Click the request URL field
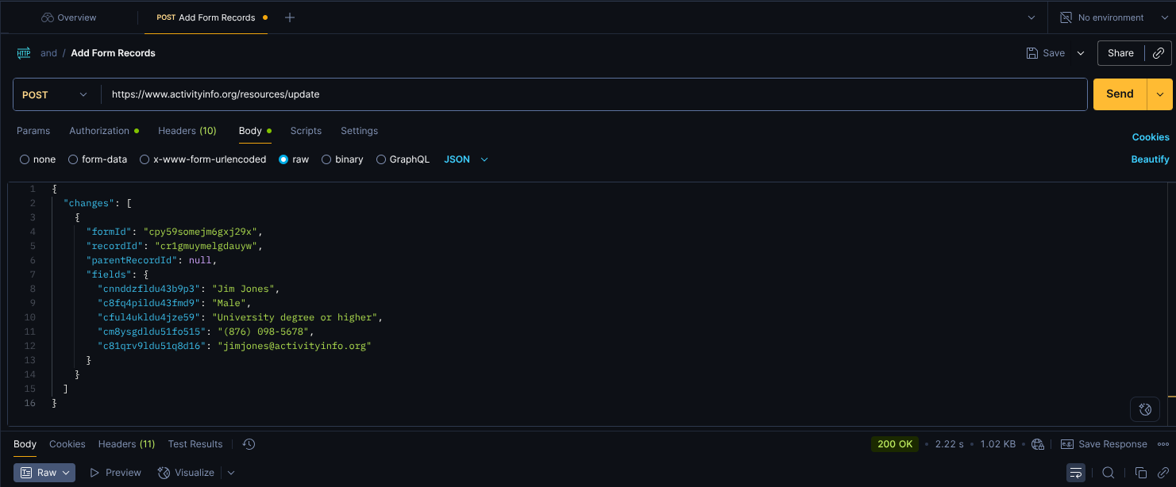Screen dimensions: 1176x487 point(594,94)
